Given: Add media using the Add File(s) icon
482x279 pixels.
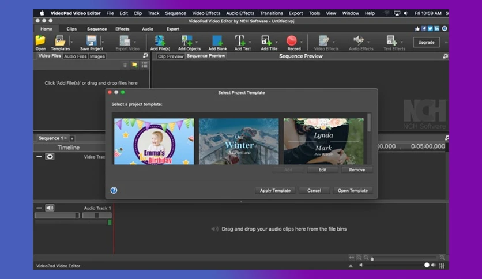Looking at the screenshot, I should pyautogui.click(x=160, y=40).
